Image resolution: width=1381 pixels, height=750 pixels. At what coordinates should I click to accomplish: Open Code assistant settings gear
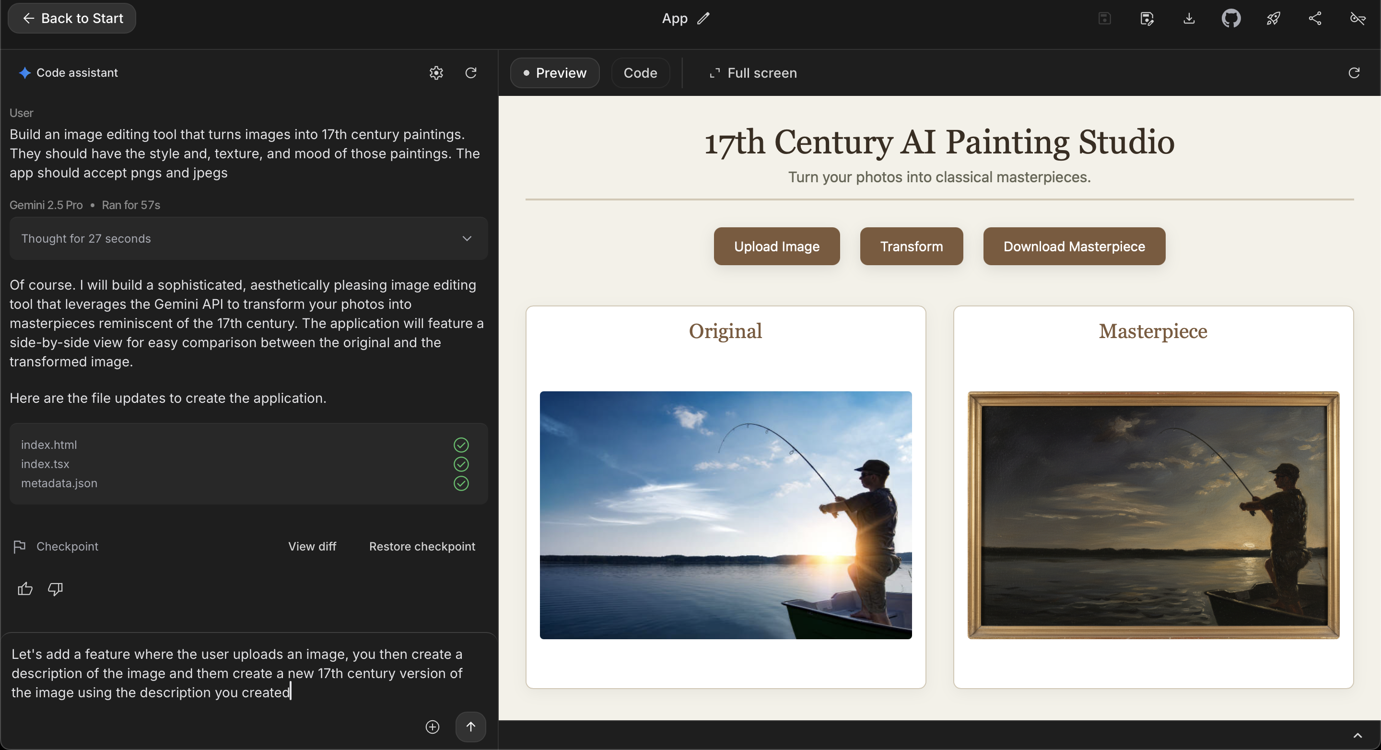click(x=436, y=73)
